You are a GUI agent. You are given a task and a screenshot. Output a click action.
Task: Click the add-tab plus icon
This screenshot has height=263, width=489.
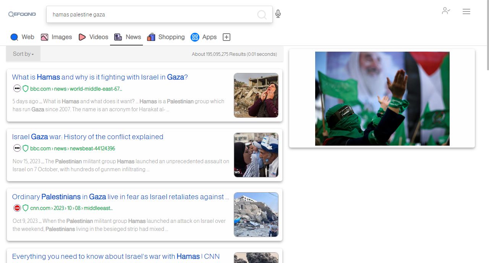pyautogui.click(x=227, y=37)
